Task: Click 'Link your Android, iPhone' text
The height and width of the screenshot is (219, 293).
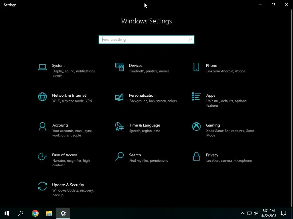Action: [x=226, y=71]
